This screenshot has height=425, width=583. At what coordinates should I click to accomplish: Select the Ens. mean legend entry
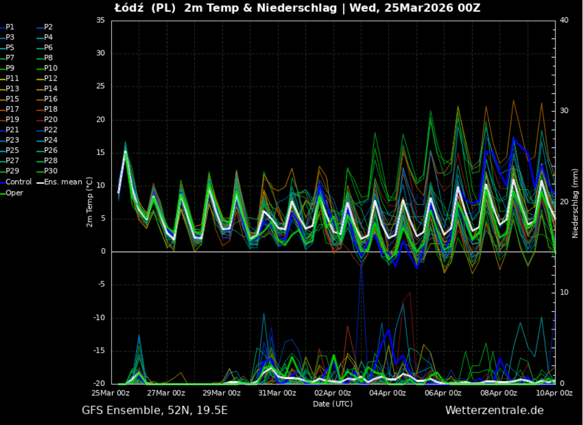63,182
